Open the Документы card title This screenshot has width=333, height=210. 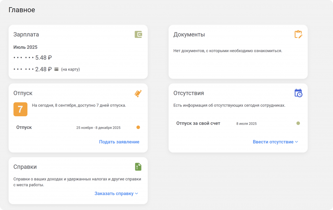coord(189,35)
